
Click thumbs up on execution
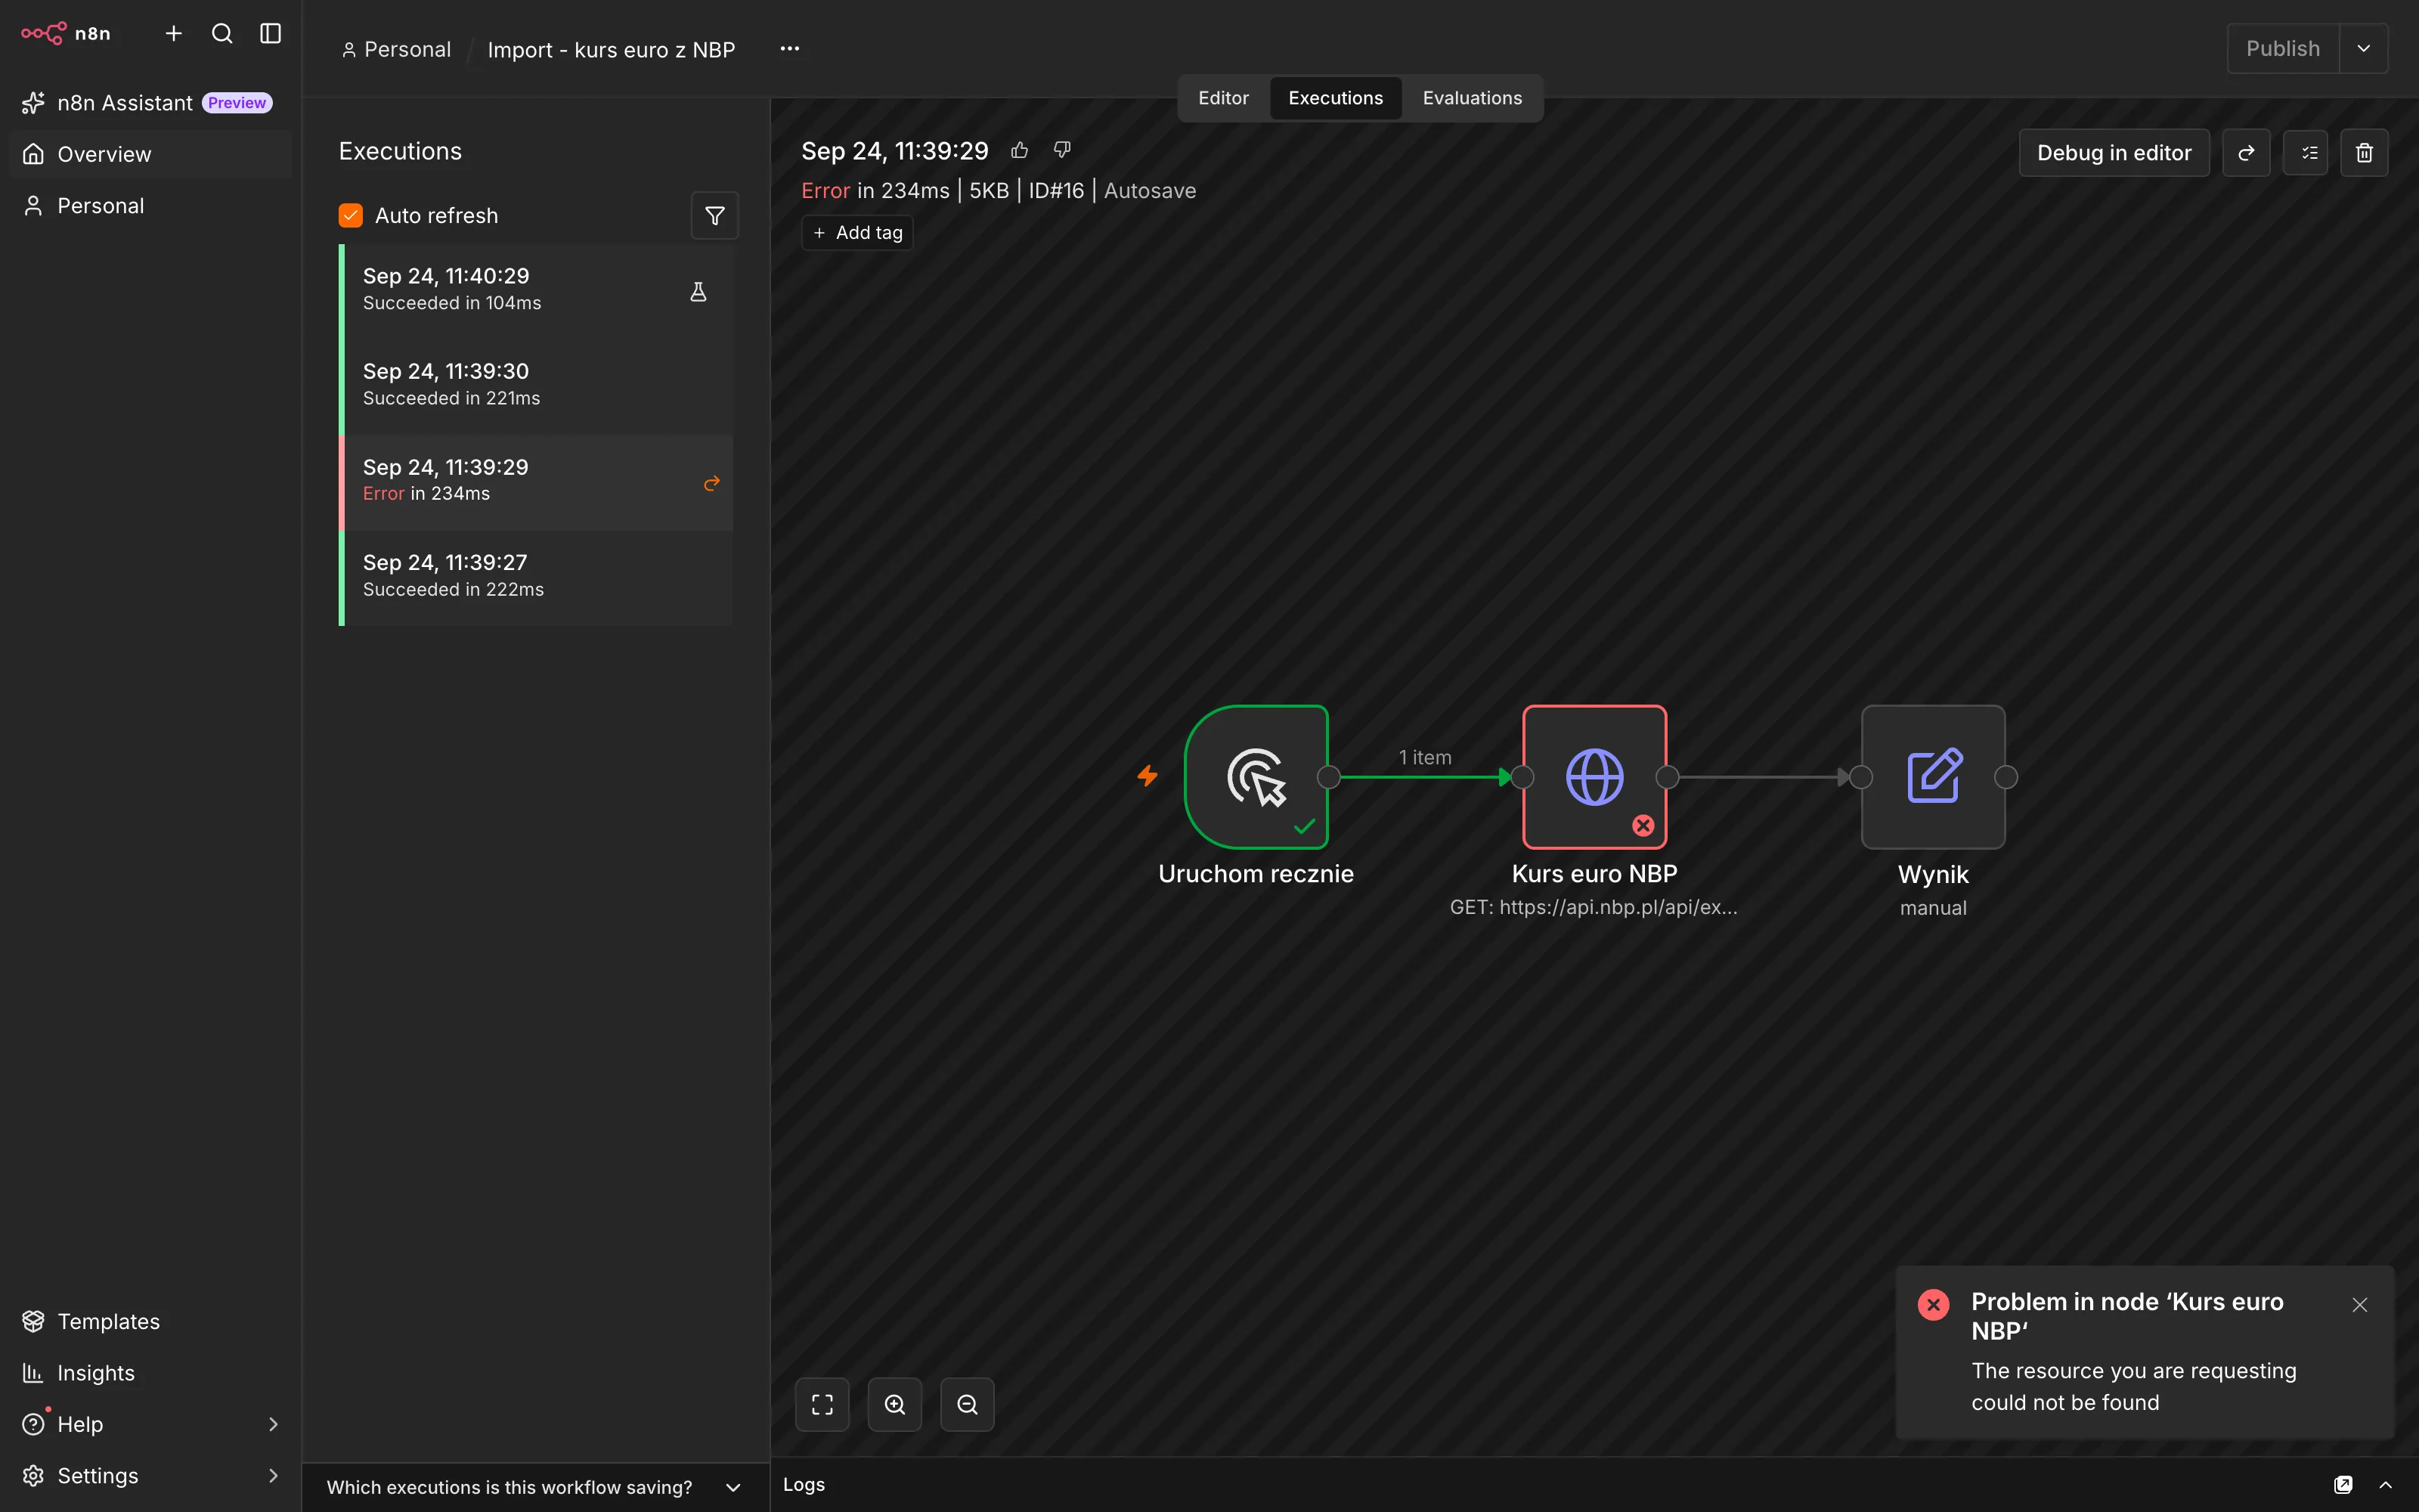tap(1020, 150)
